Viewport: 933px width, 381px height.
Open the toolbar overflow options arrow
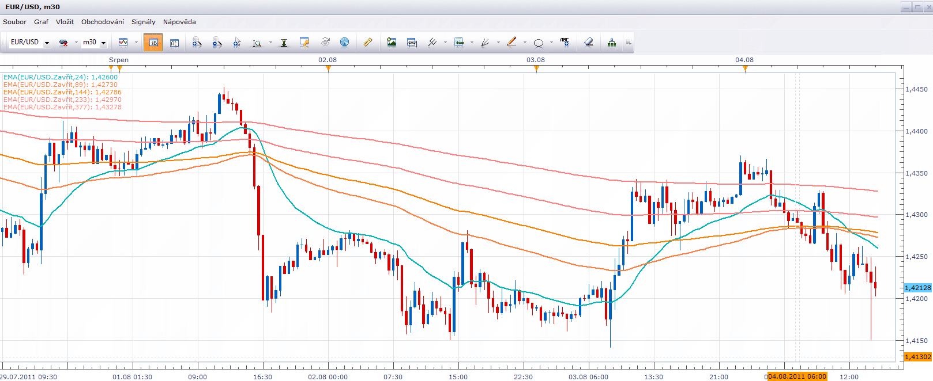point(628,43)
